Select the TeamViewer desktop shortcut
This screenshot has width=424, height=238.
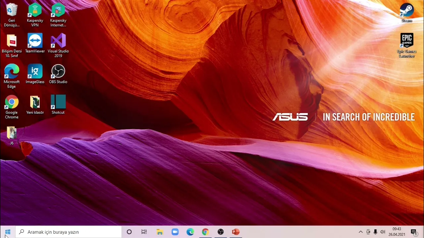click(x=35, y=43)
